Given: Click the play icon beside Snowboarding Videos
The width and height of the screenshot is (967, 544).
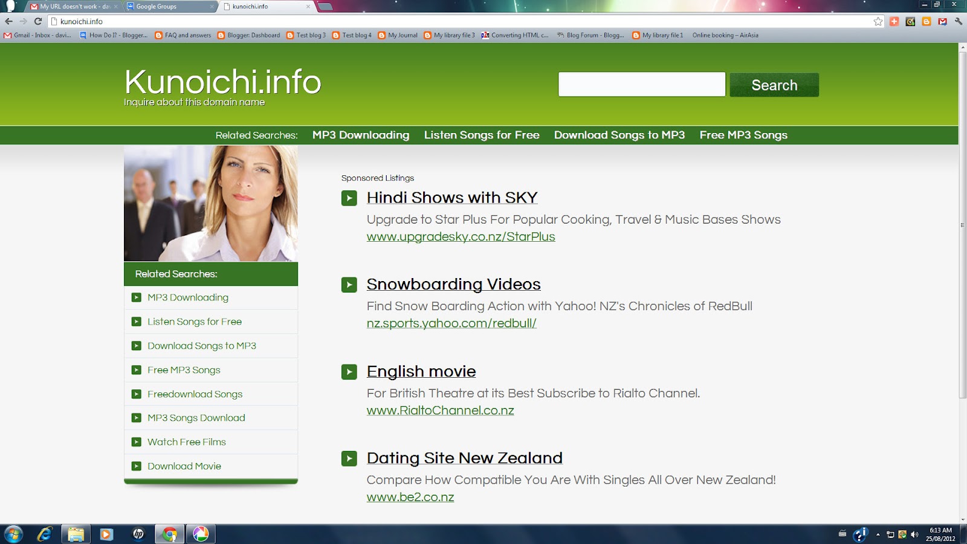Looking at the screenshot, I should pyautogui.click(x=349, y=285).
